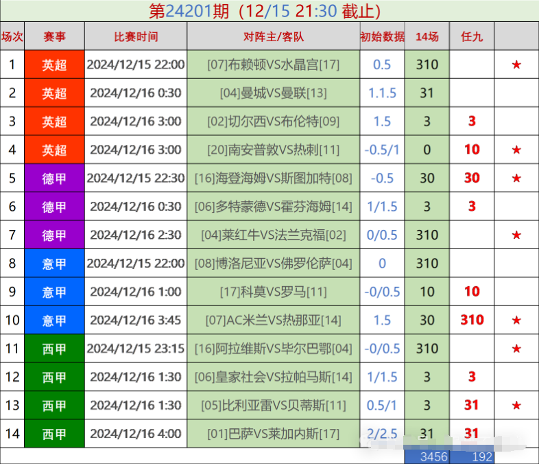Select the star next to AC米兰VS热那亚
Image resolution: width=539 pixels, height=464 pixels.
(x=516, y=320)
